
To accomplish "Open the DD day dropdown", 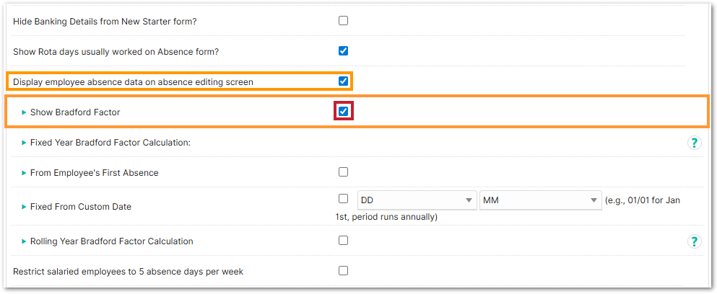I will (x=416, y=200).
